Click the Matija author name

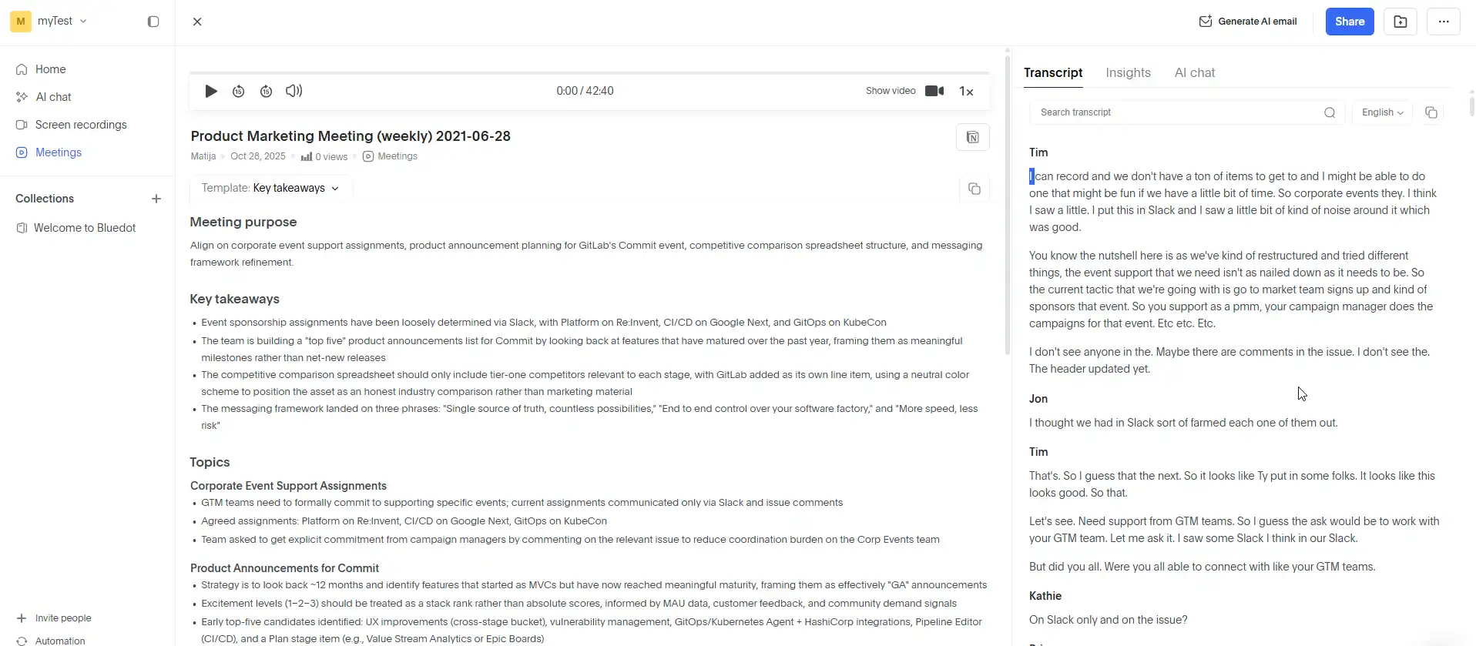pyautogui.click(x=203, y=156)
